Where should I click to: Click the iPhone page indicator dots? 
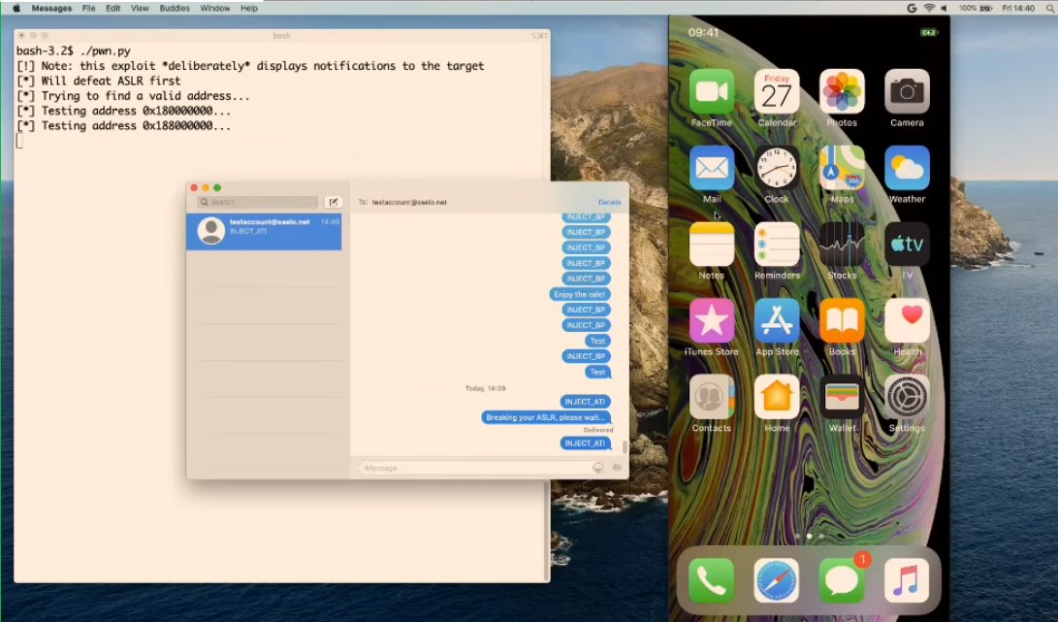809,537
